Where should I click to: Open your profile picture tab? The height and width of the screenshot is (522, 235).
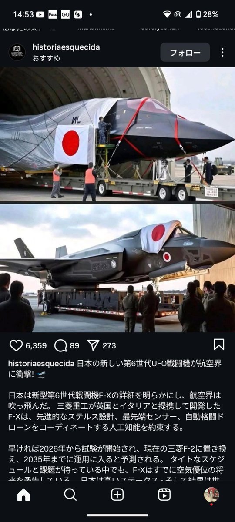coord(211,495)
